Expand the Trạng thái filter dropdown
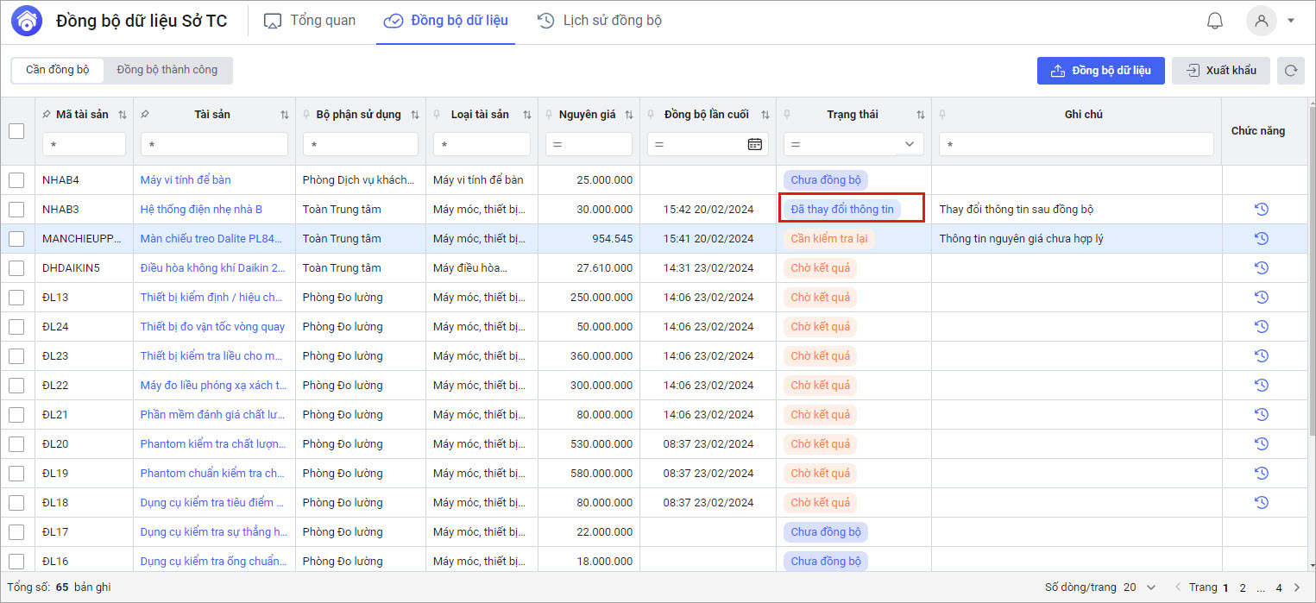 pos(909,144)
